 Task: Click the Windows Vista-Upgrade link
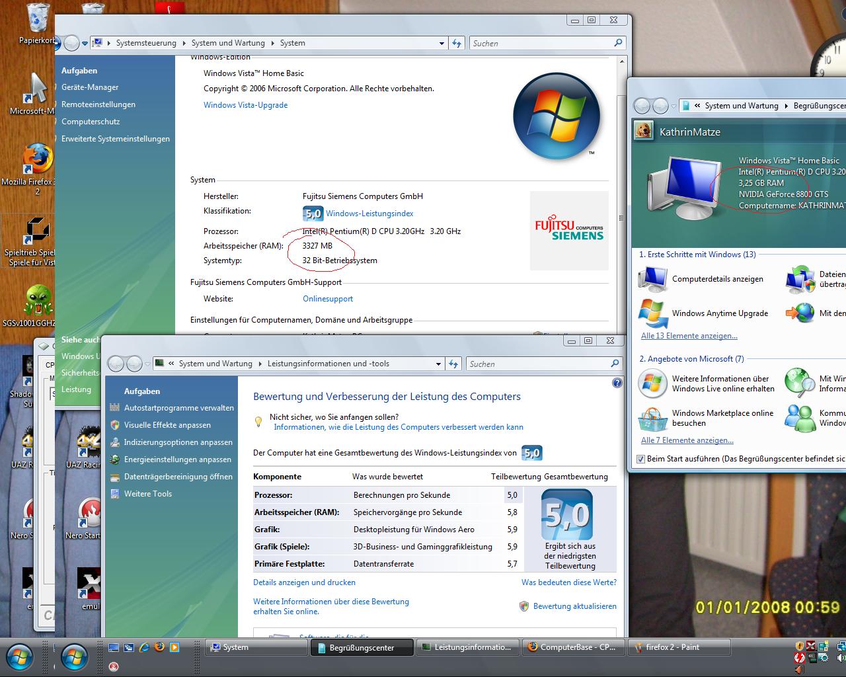coord(245,105)
